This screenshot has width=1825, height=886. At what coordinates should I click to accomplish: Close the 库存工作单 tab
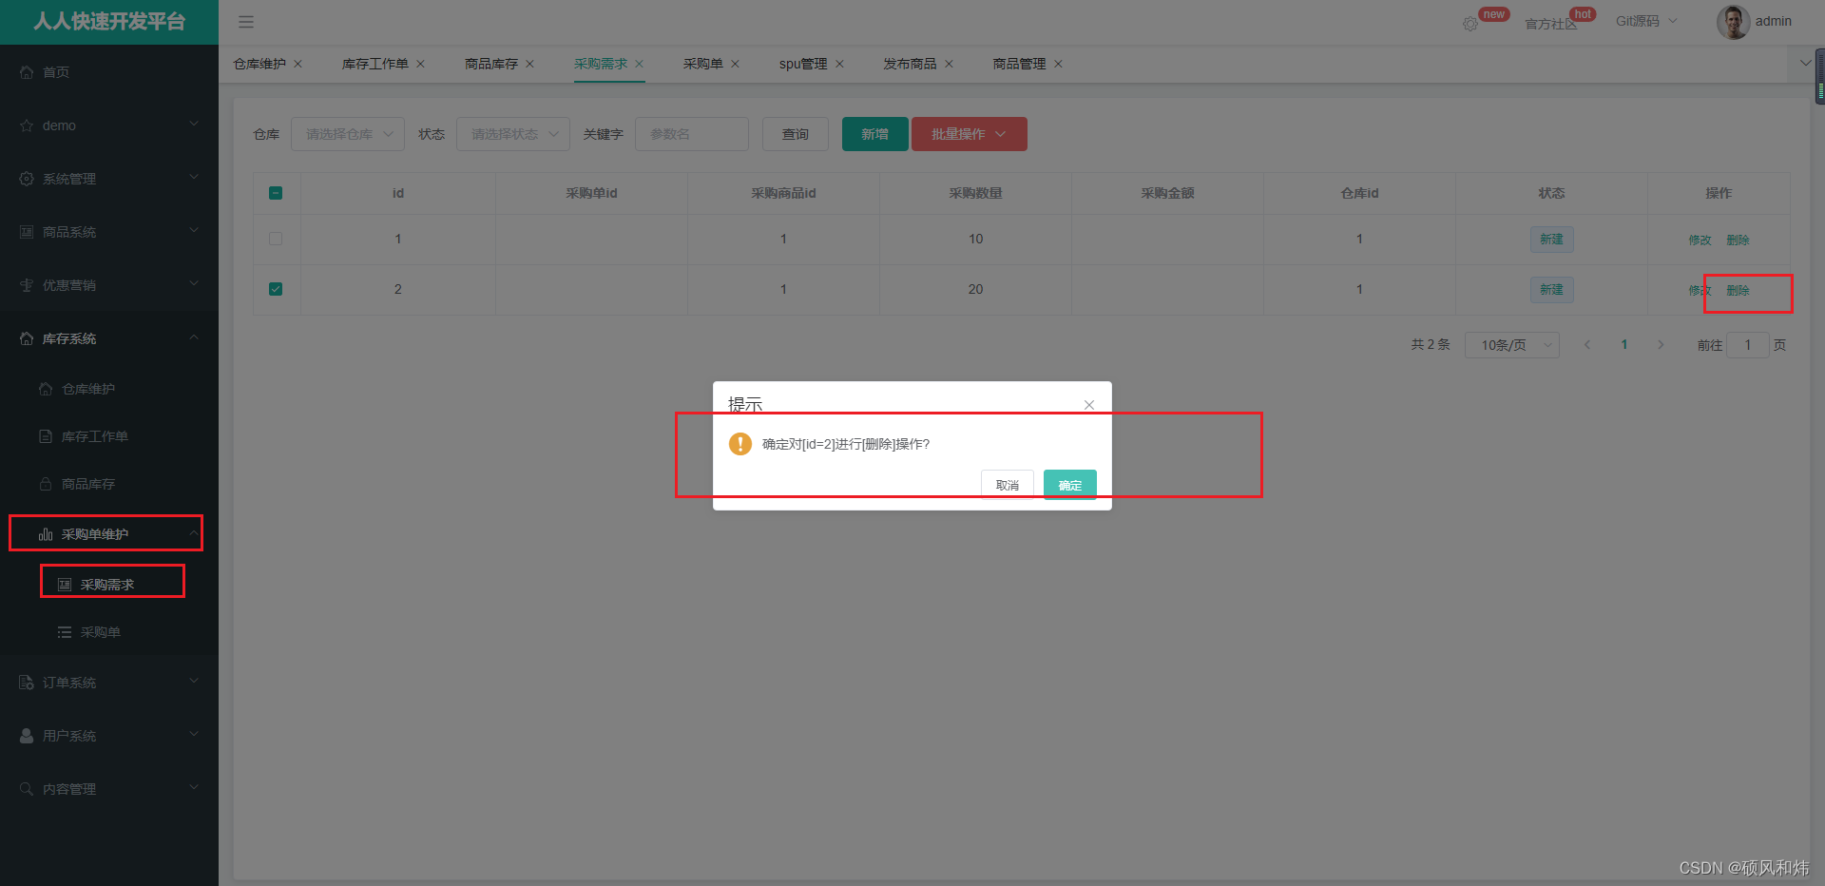click(x=420, y=64)
